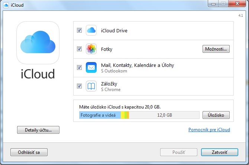
Task: Toggle the Fotky checkbox
Action: (x=79, y=49)
